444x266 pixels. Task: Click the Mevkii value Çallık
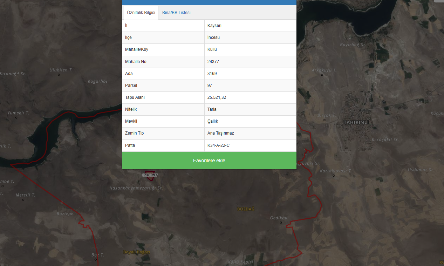[x=213, y=121]
